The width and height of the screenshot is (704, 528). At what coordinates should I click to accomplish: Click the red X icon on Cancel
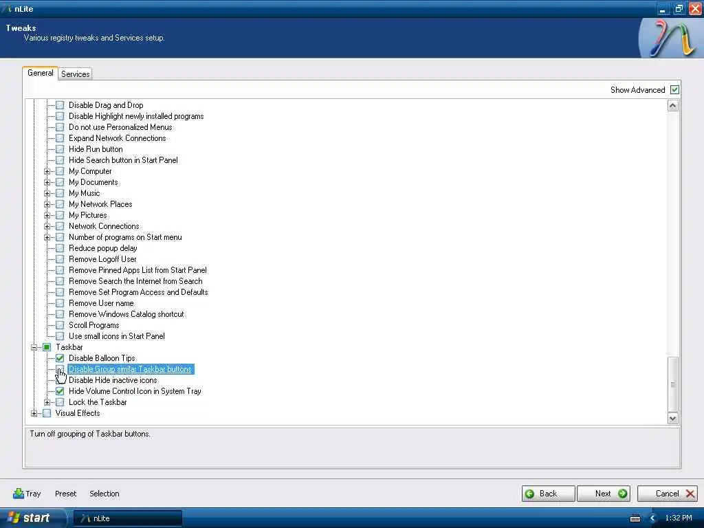[690, 494]
